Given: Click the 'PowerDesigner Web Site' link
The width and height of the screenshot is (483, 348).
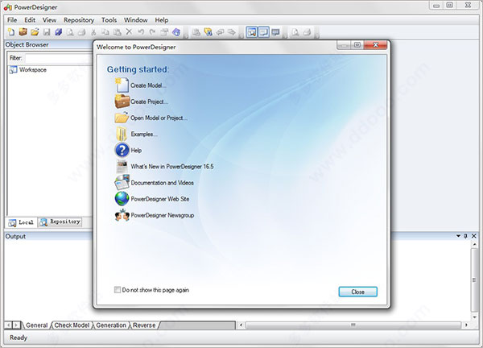Looking at the screenshot, I should pyautogui.click(x=160, y=199).
